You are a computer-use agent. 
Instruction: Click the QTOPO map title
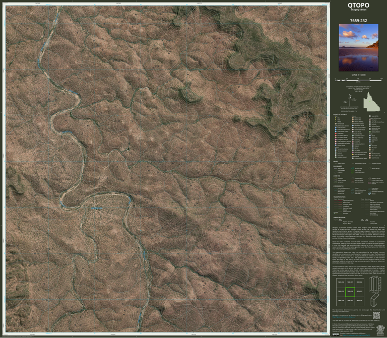pyautogui.click(x=358, y=5)
